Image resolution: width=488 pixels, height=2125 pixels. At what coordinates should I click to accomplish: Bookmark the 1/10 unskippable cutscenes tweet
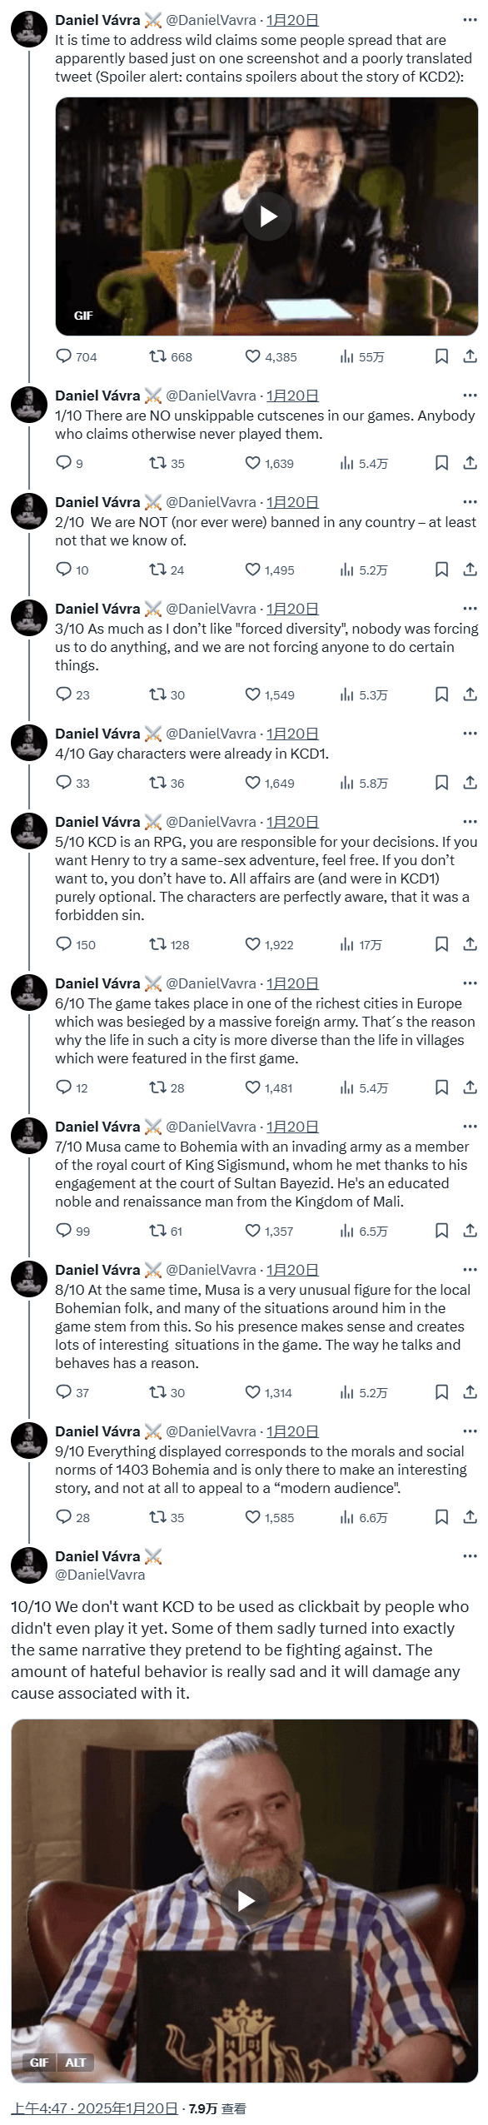(442, 463)
